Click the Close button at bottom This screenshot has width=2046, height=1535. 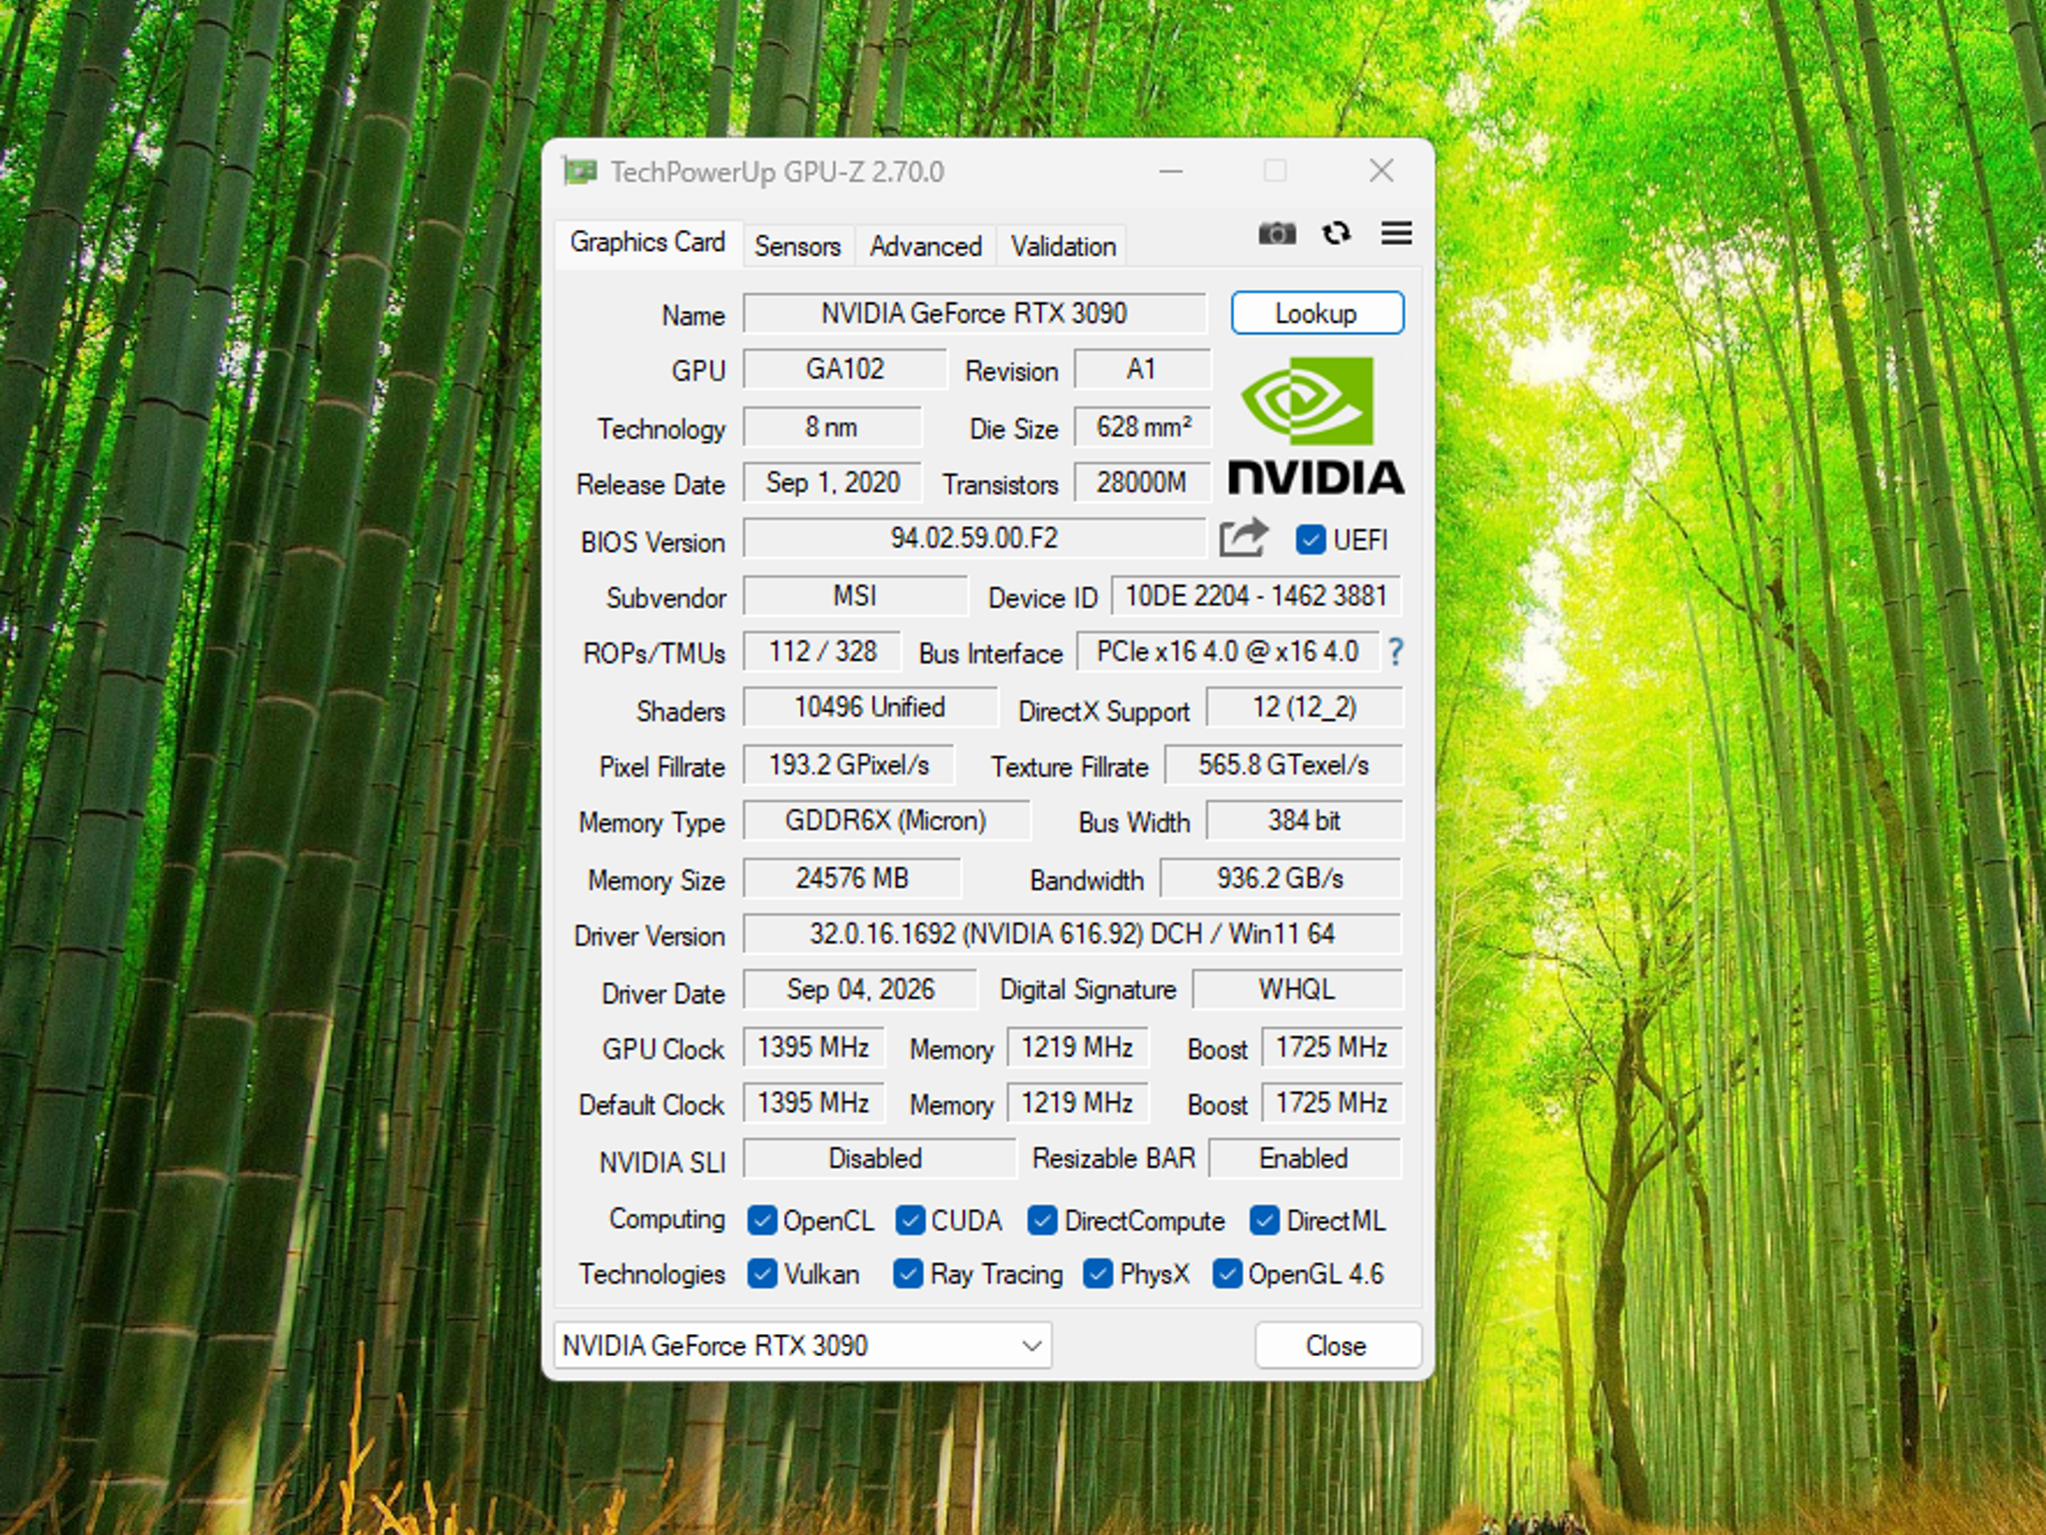click(x=1337, y=1346)
